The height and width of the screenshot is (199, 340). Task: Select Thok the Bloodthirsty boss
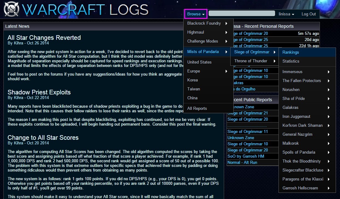tap(301, 161)
